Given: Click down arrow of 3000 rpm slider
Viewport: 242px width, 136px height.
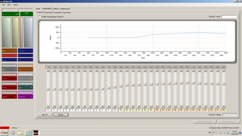Looking at the screenshot, I should [x=187, y=106].
